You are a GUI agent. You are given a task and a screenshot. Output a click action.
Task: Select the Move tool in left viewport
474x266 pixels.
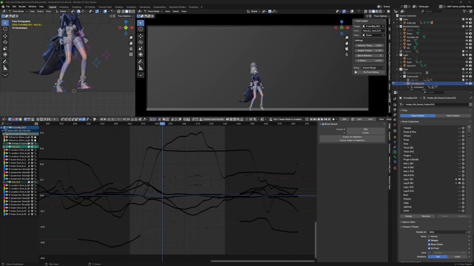(5, 36)
